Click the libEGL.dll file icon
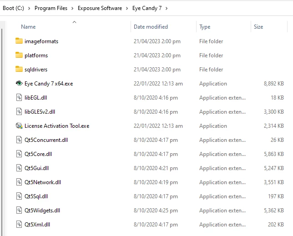Screen dimensions: 293x236 point(19,97)
